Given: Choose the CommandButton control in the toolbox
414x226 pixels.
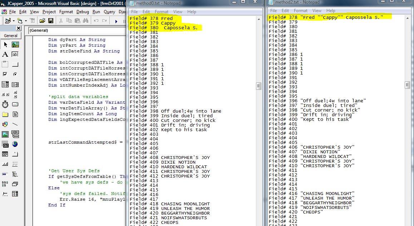Looking at the screenshot, I should (x=15, y=65).
